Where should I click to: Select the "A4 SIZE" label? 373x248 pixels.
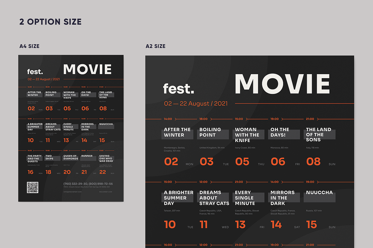pos(30,46)
